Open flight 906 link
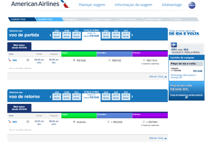 14,60
